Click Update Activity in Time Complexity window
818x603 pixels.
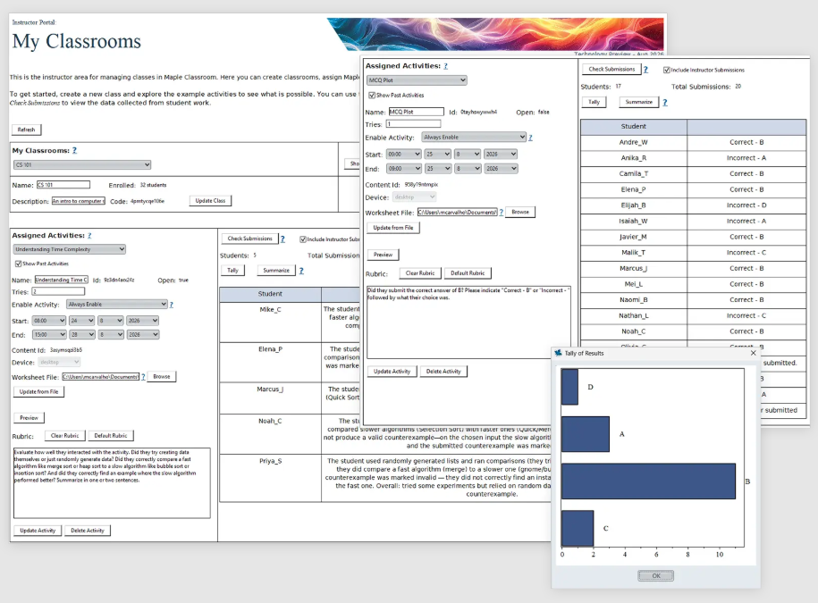coord(38,531)
